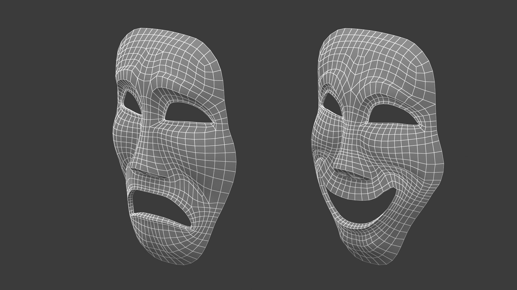The image size is (517, 290).
Task: Select the happy mask's right cheek mesh
Action: pyautogui.click(x=414, y=156)
